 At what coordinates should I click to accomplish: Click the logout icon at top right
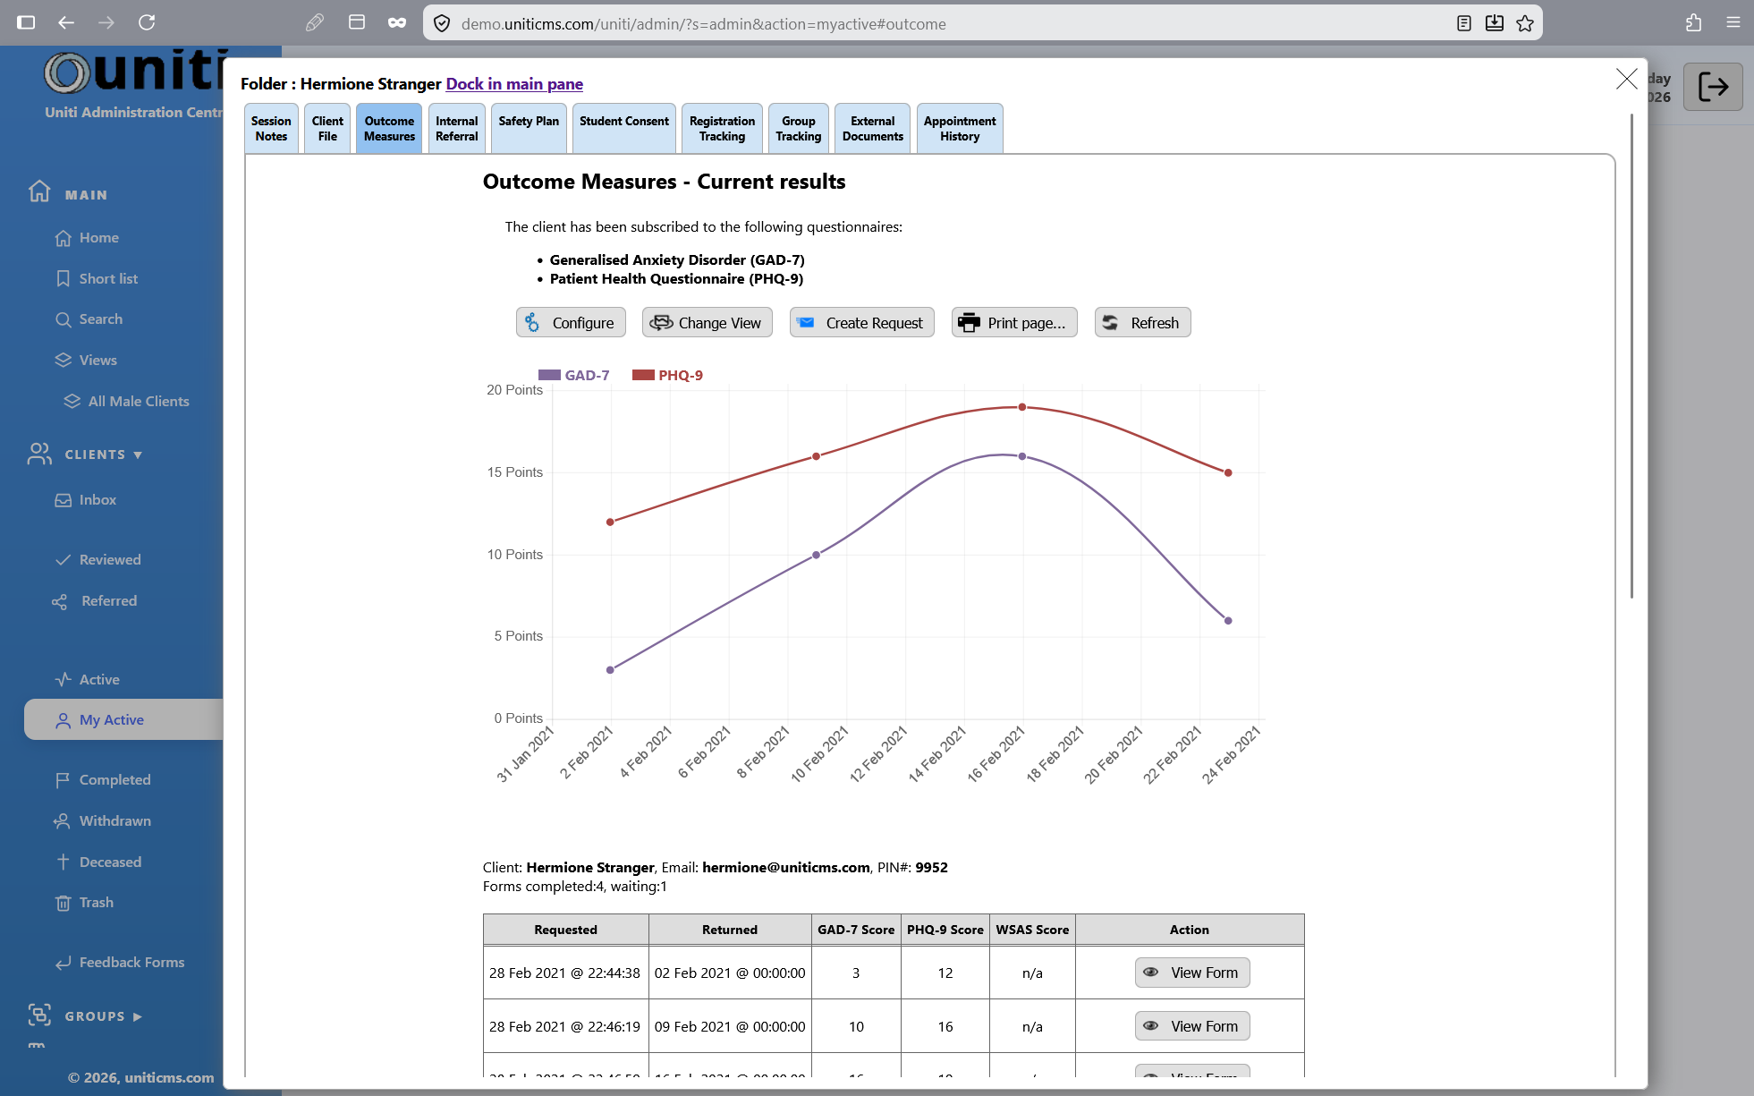[1713, 87]
